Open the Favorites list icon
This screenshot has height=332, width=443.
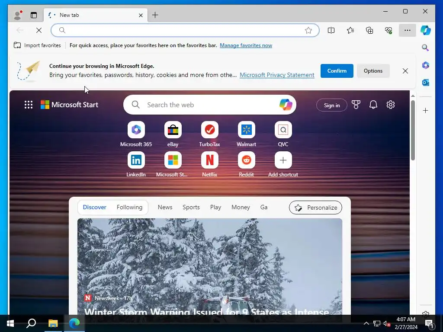[350, 30]
